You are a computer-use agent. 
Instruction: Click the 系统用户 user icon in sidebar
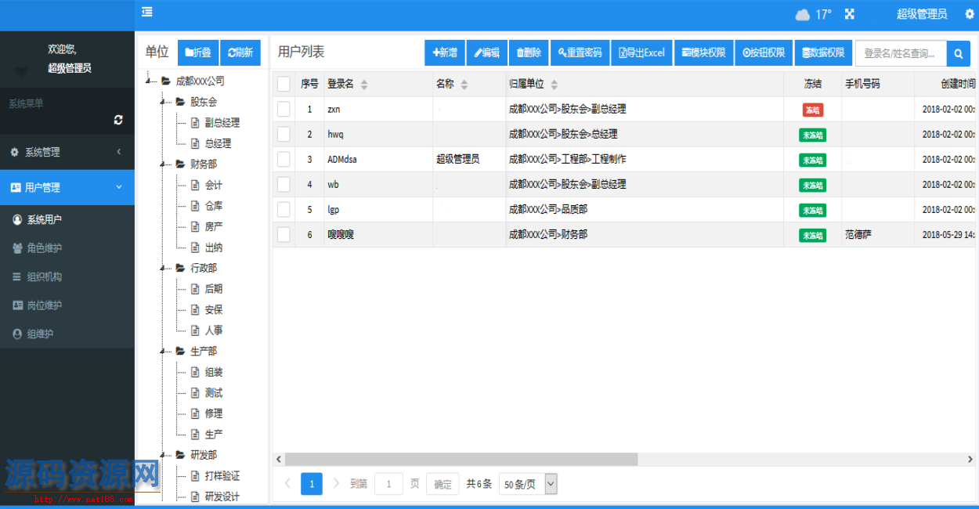click(x=17, y=220)
